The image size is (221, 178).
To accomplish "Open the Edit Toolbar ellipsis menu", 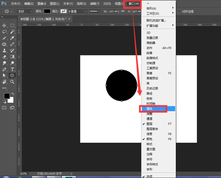I will 4,88.
